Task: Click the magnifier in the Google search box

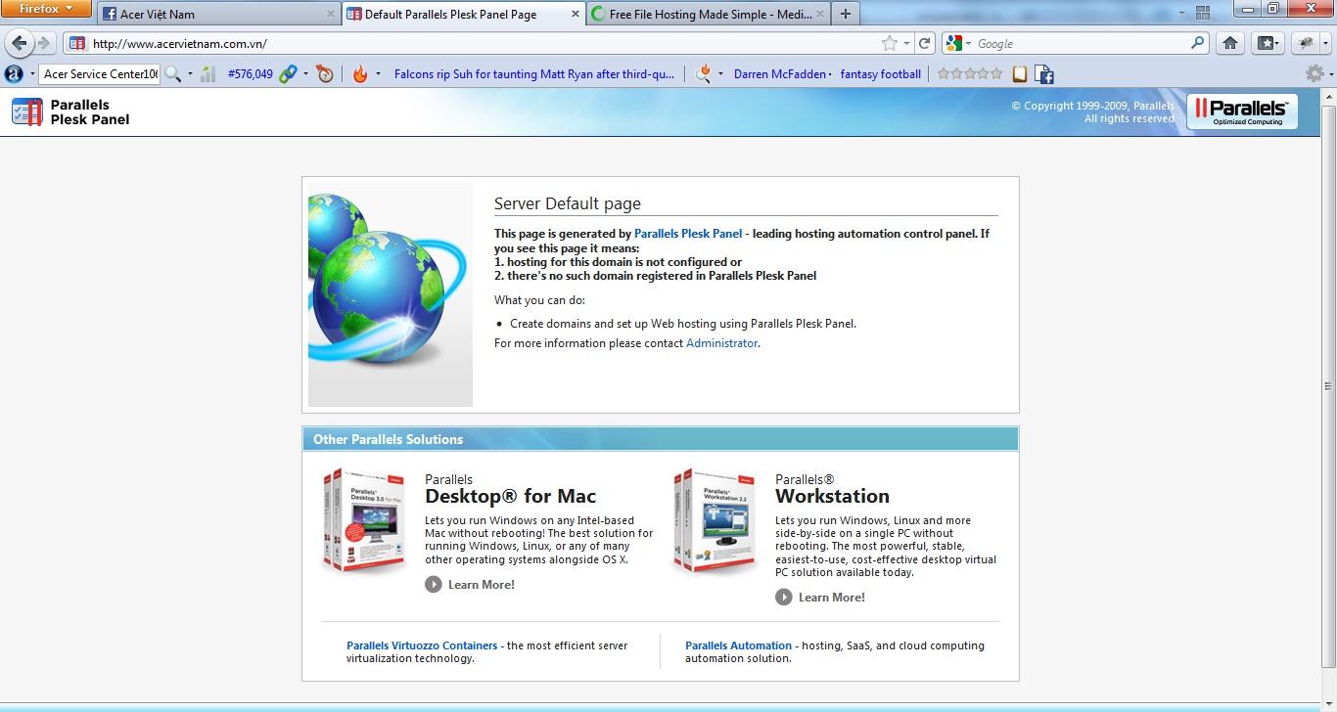Action: [1198, 43]
